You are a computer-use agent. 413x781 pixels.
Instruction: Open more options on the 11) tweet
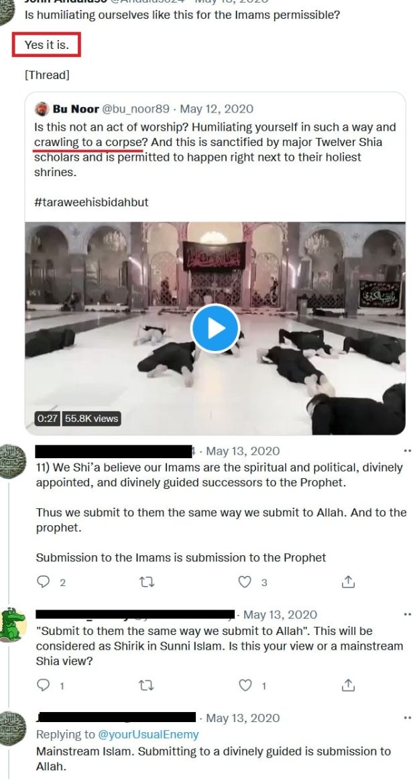[407, 451]
